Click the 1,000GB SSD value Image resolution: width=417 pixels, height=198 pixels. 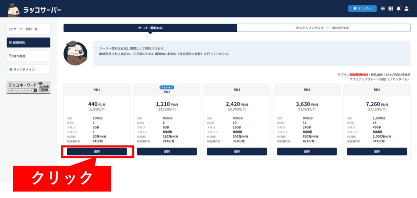pos(380,118)
